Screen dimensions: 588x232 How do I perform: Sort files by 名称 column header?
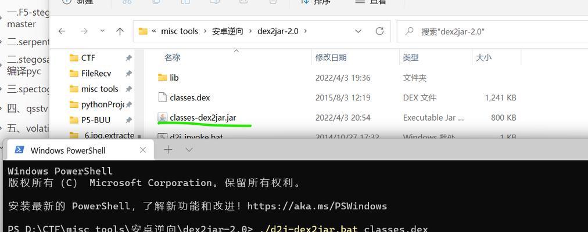pos(172,57)
